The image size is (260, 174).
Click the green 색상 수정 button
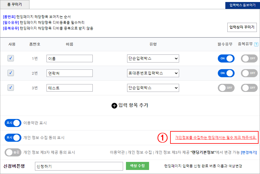138,166
